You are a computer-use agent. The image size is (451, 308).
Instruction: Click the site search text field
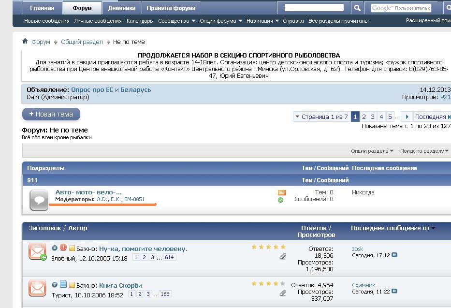click(x=314, y=8)
